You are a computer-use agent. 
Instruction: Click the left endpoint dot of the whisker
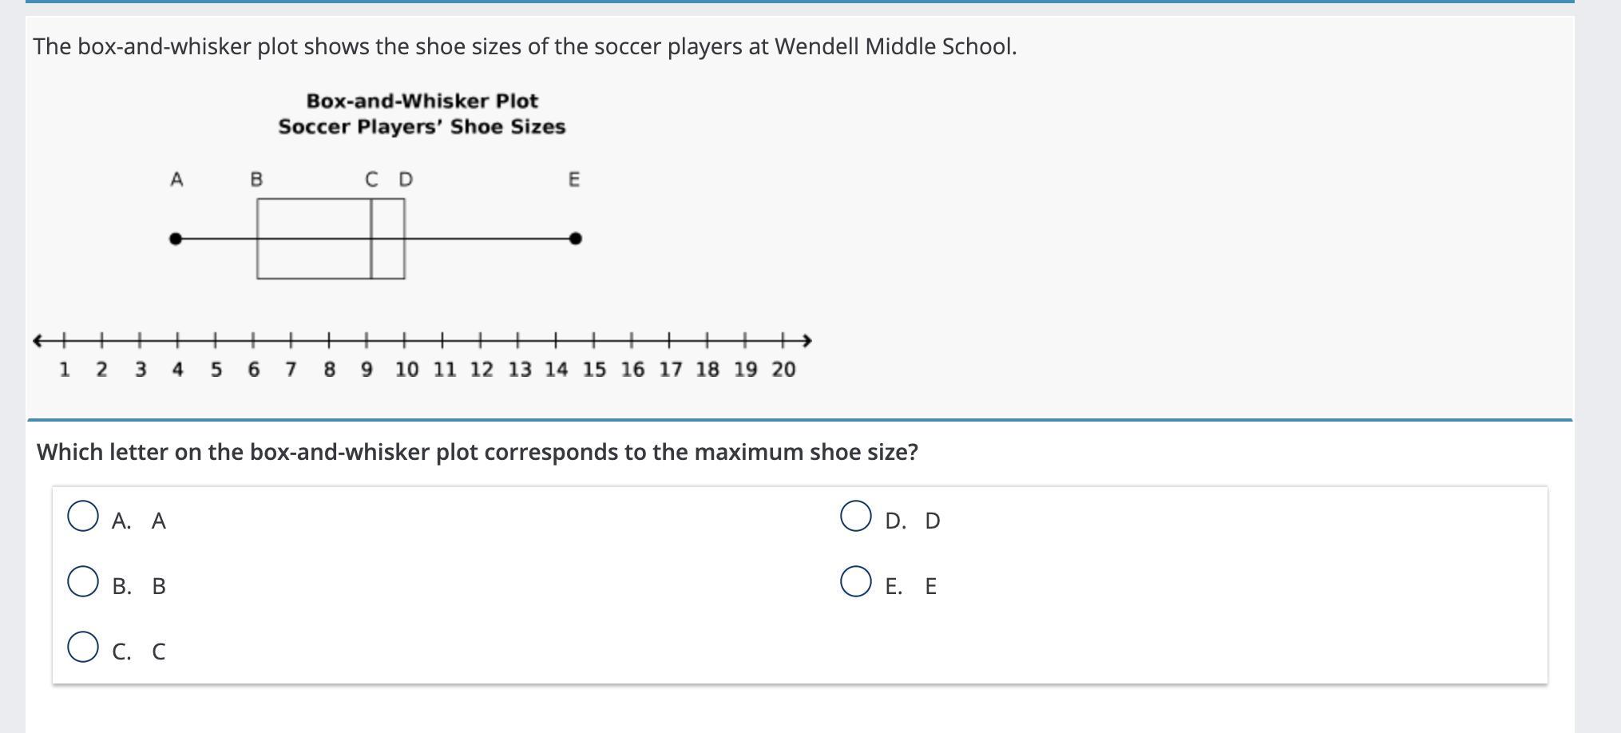[x=176, y=239]
